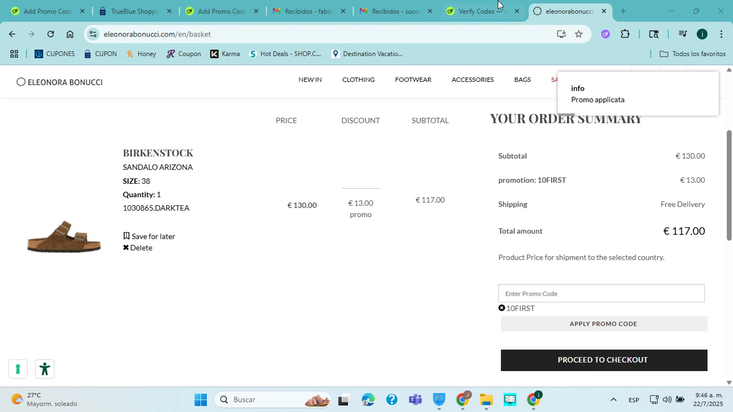Delete the Birkenstock item from basket
The image size is (733, 412).
[x=137, y=248]
